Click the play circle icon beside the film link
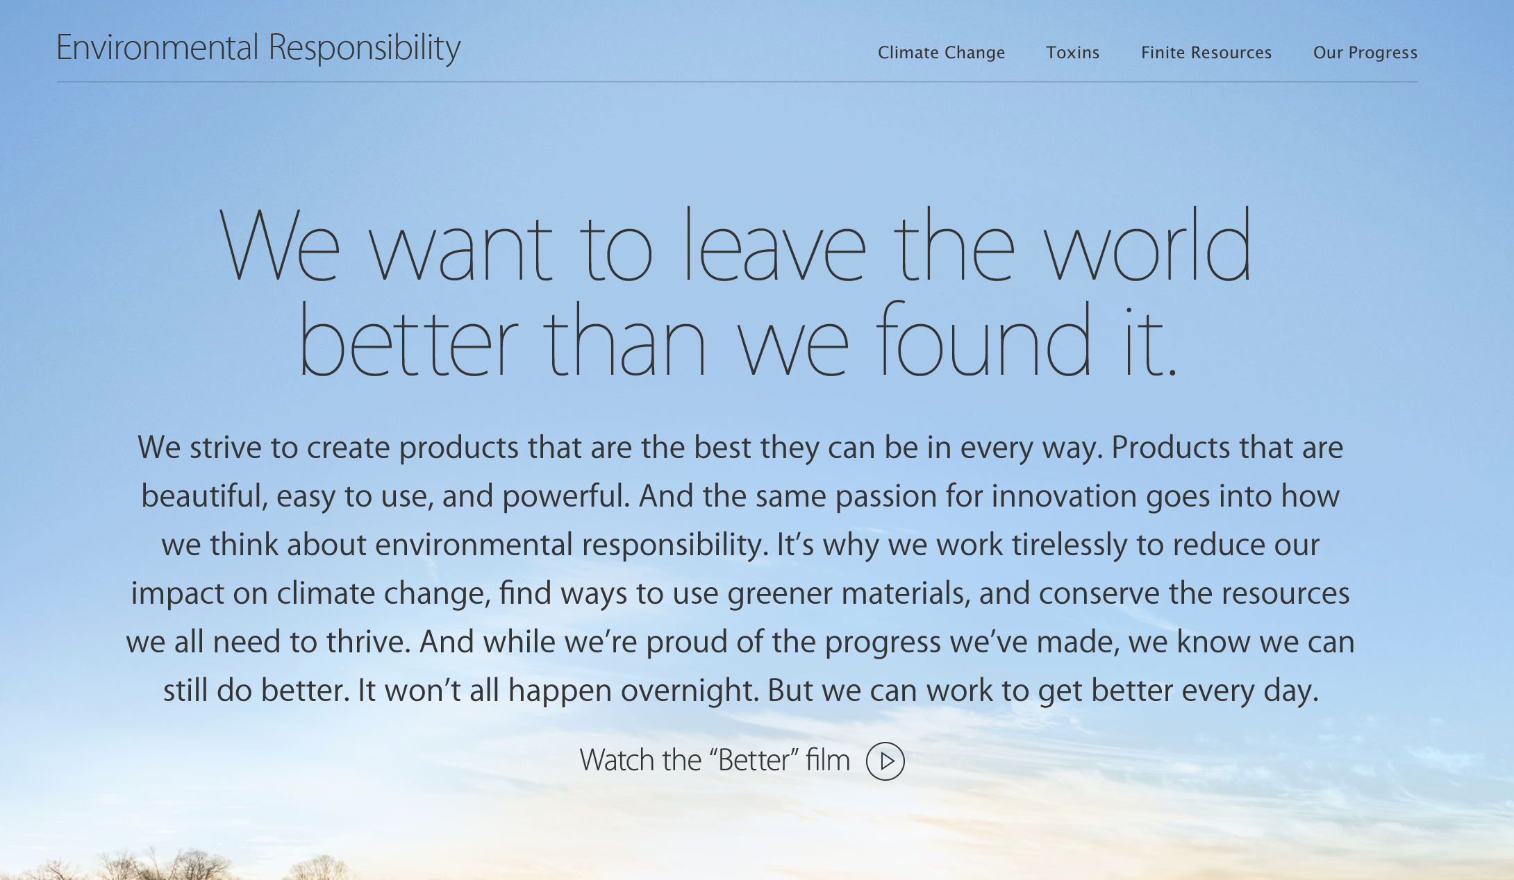 [885, 761]
